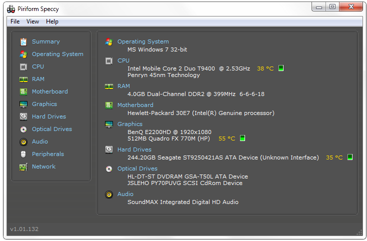Click the '4.0GB Dual-Channel DDR2' RAM text
This screenshot has width=367, height=241.
coord(166,94)
